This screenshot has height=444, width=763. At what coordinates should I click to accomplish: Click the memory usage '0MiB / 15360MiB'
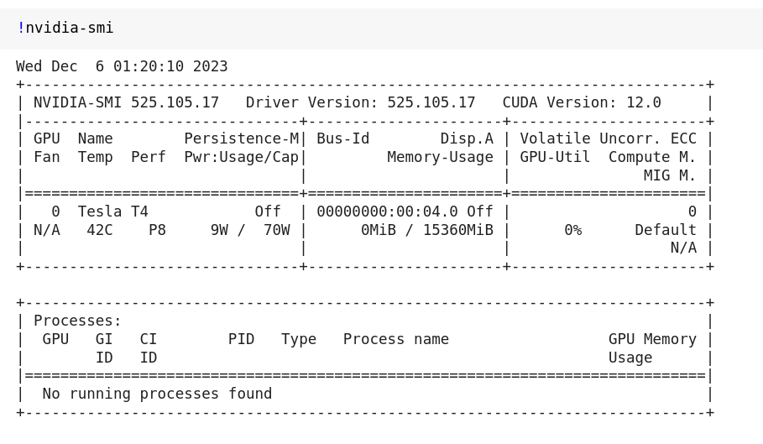(x=427, y=230)
